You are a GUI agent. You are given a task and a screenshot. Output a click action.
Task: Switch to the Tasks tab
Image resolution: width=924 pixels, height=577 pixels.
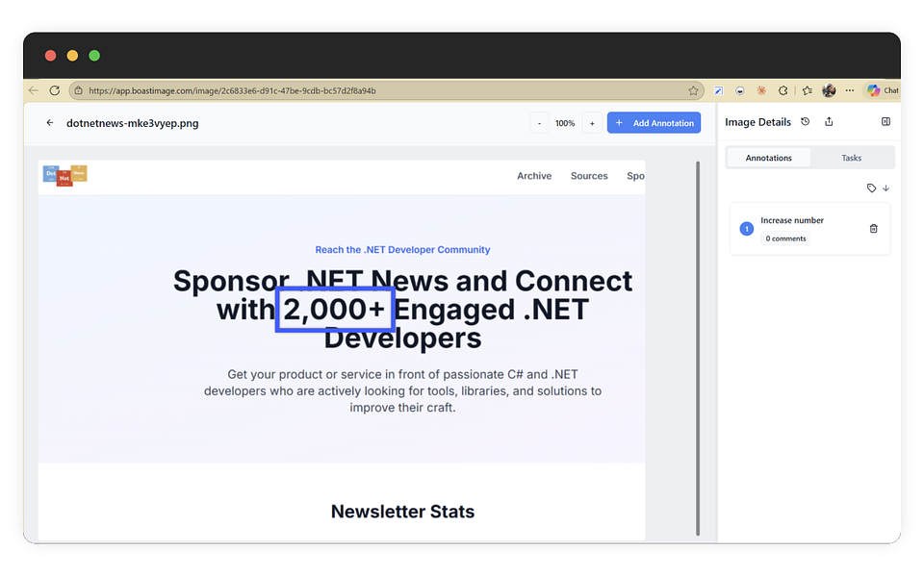[x=852, y=158]
